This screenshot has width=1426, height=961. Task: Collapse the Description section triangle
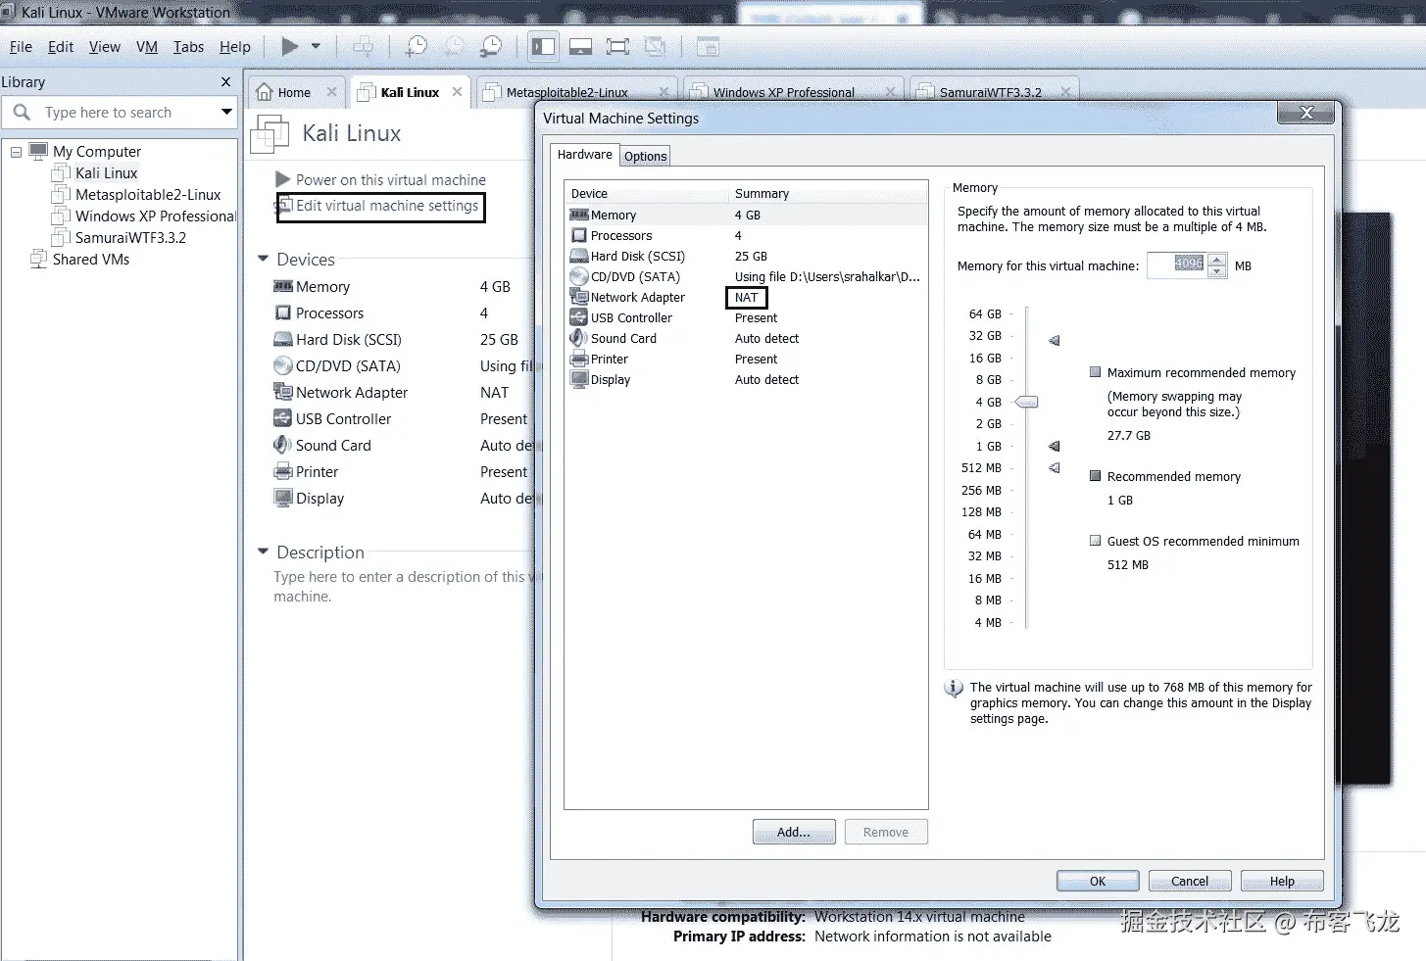pyautogui.click(x=263, y=552)
